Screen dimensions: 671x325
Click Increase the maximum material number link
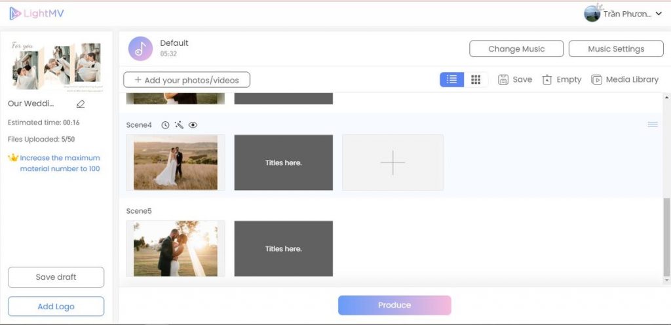tap(59, 163)
